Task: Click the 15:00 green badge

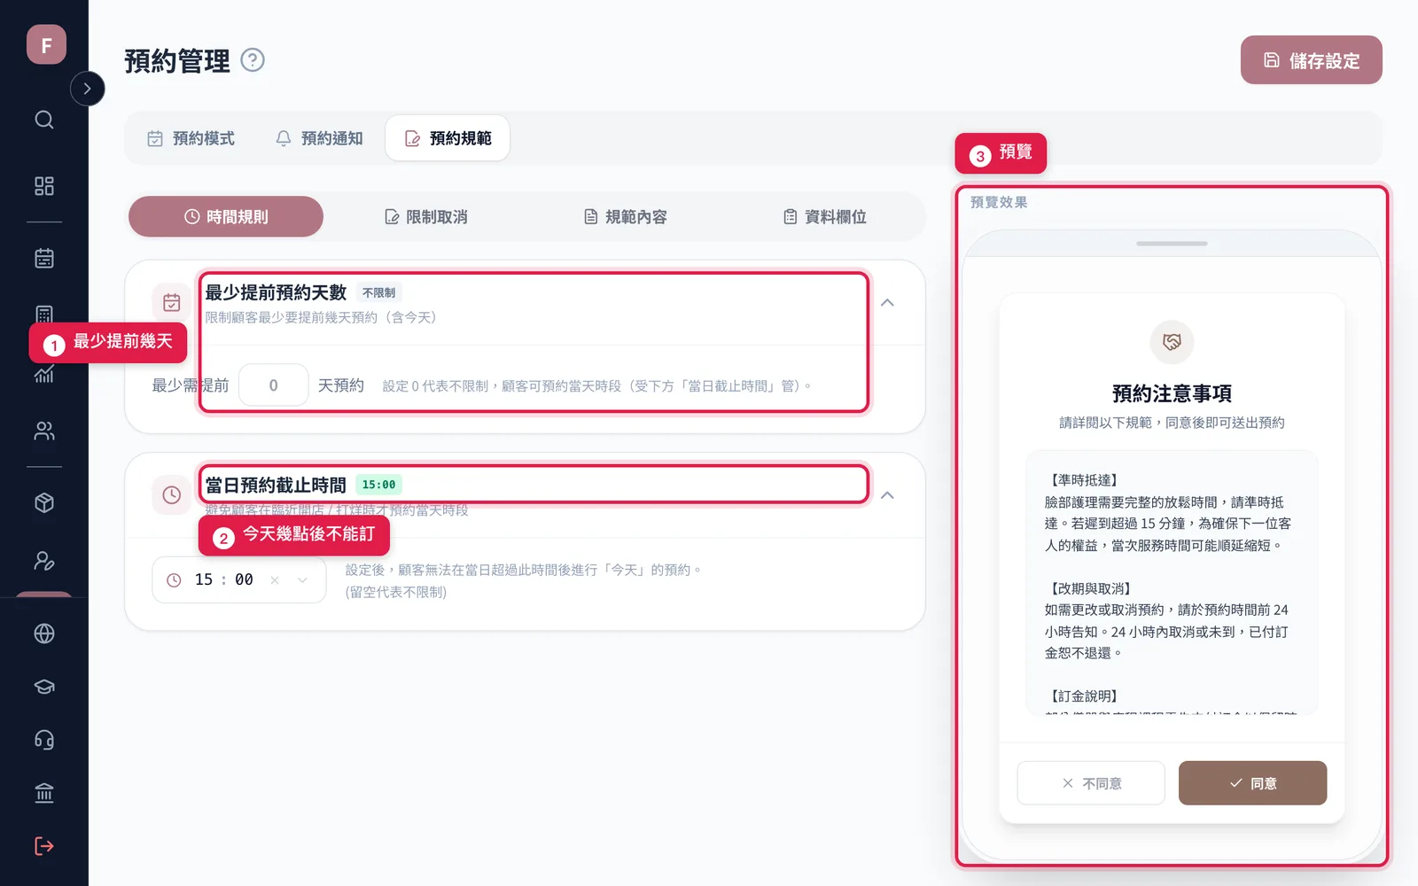Action: click(x=378, y=485)
